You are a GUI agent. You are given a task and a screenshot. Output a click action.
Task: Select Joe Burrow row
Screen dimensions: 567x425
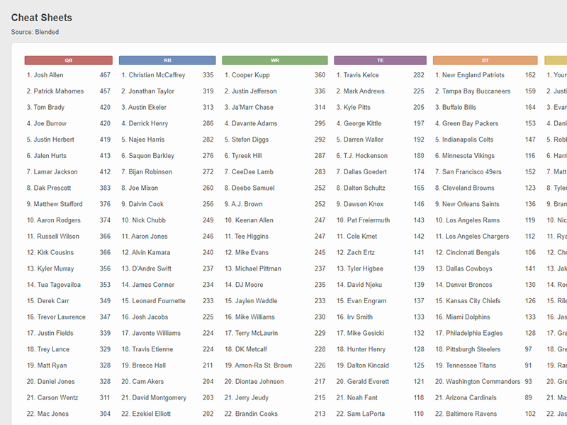[x=68, y=123]
